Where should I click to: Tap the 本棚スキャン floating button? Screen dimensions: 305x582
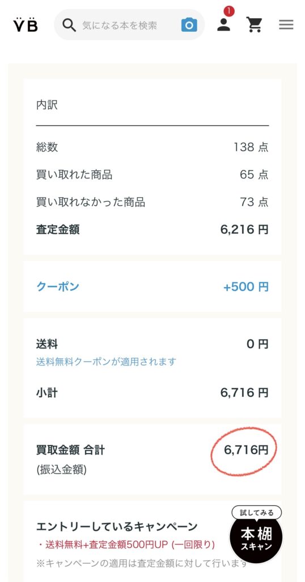tap(256, 538)
